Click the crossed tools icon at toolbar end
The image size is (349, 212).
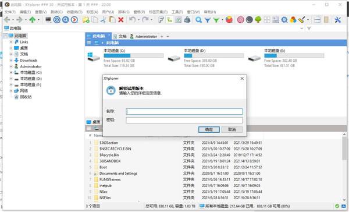pyautogui.click(x=337, y=20)
